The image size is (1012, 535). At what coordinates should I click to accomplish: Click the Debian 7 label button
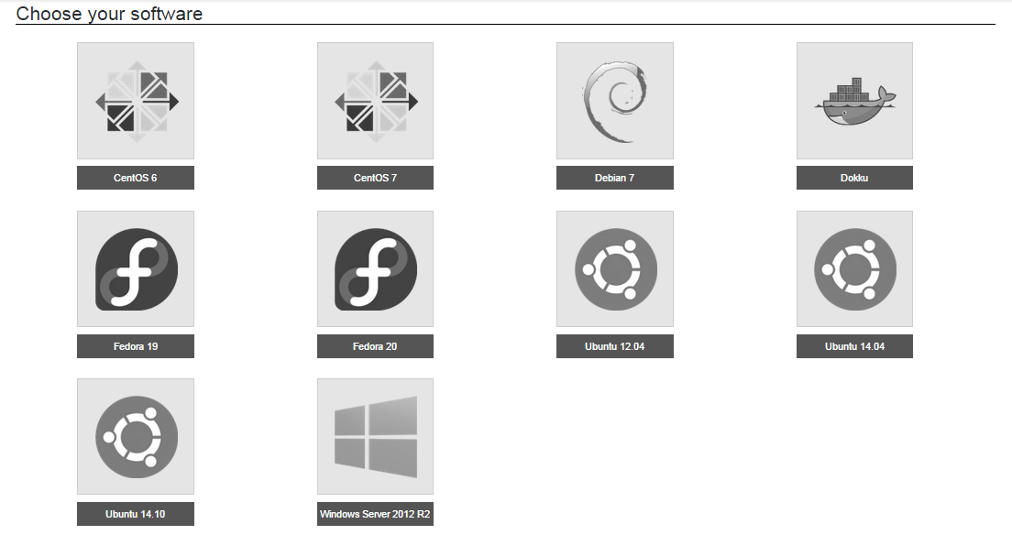615,178
